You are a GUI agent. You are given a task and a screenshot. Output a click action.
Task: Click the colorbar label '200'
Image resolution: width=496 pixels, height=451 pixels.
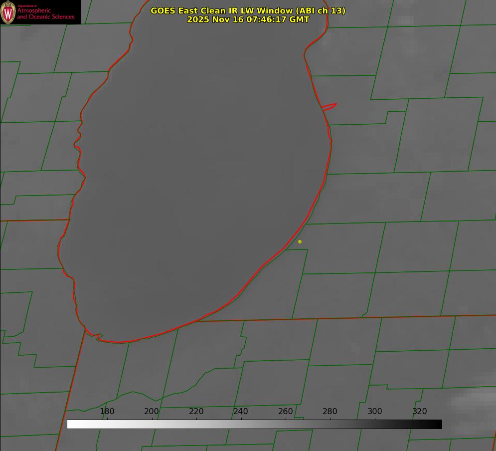[152, 411]
